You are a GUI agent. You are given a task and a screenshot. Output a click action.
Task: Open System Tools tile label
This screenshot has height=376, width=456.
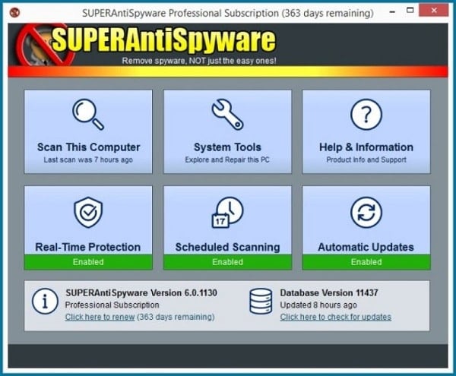(227, 147)
